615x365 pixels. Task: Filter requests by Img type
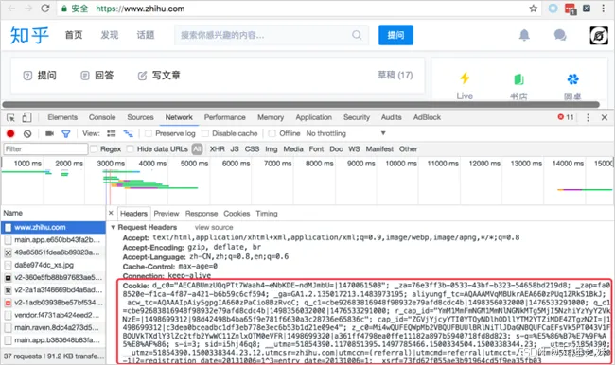(x=271, y=149)
